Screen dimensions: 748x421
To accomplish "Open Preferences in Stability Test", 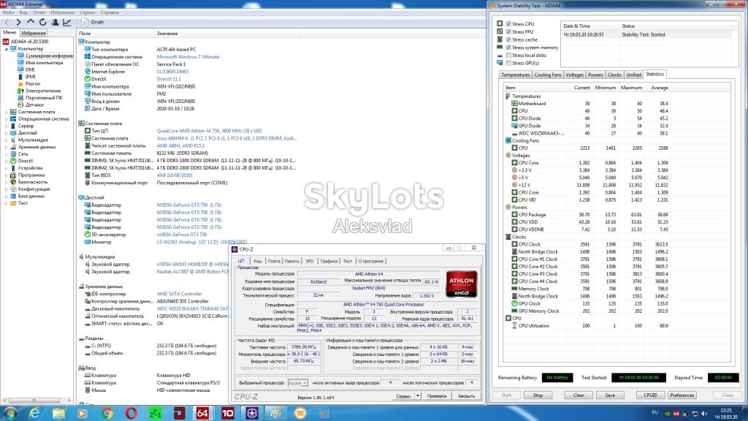I will click(682, 395).
